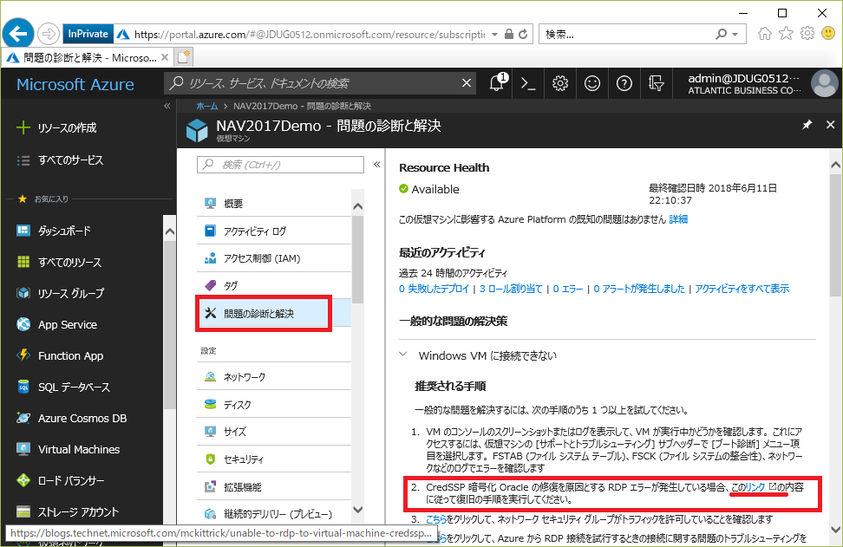Click 0 失敗したデプロイ link
843x547 pixels.
pos(434,289)
